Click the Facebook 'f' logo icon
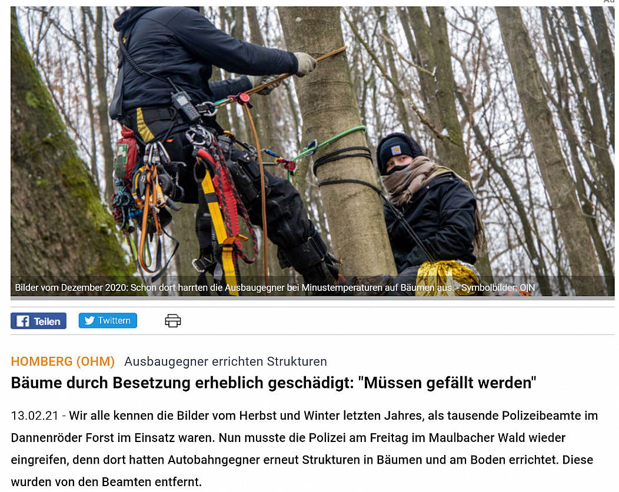619x492 pixels. (22, 321)
